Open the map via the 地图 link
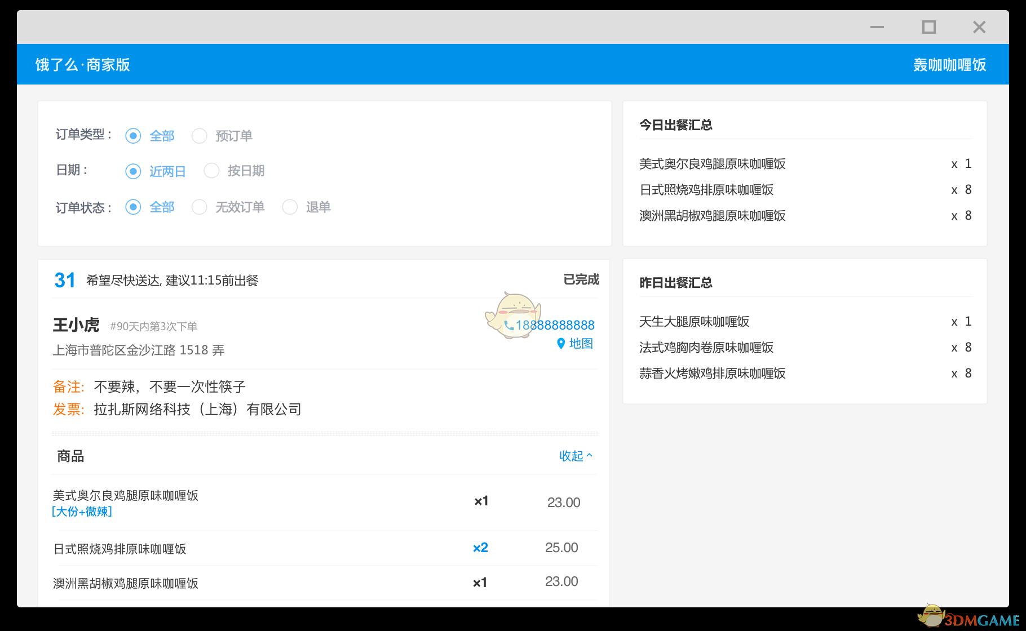 [580, 344]
